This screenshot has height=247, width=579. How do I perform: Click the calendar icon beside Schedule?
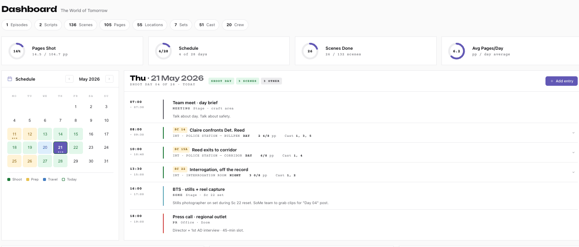(x=10, y=79)
